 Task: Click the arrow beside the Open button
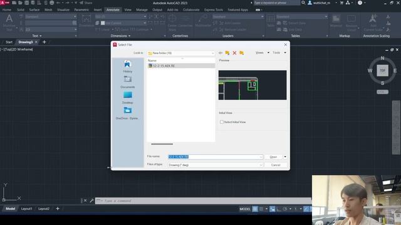tap(285, 157)
